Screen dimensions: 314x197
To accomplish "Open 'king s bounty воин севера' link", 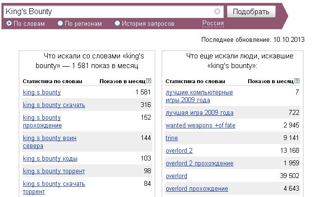I will (50, 142).
